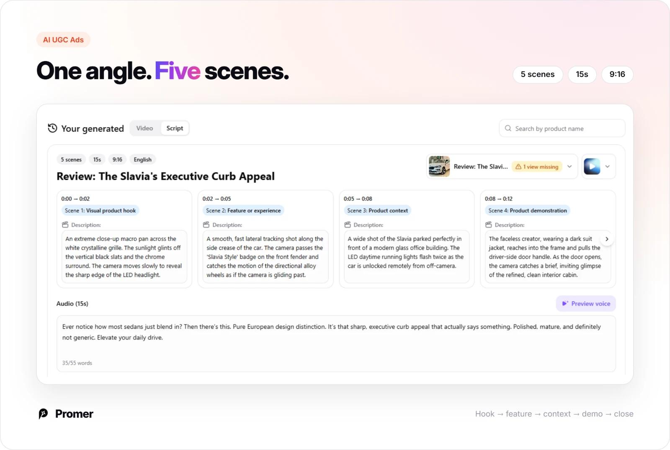Click the 15s chip above the title
Viewport: 670px width, 450px height.
[x=97, y=159]
